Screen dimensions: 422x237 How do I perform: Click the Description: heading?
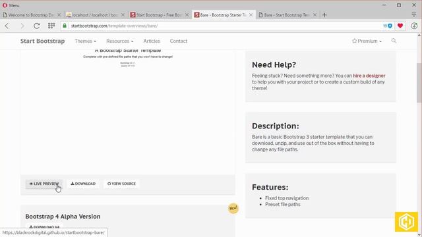pos(276,126)
